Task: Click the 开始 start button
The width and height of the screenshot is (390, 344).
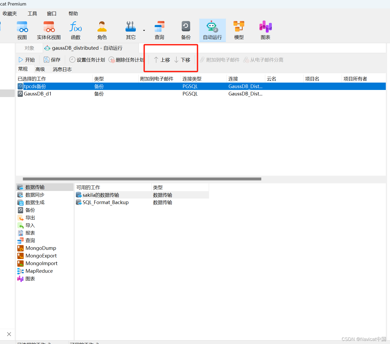Action: [x=27, y=60]
